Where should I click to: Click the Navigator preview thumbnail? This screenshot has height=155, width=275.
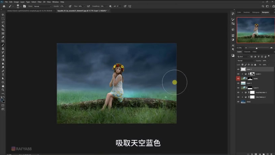coord(256,30)
